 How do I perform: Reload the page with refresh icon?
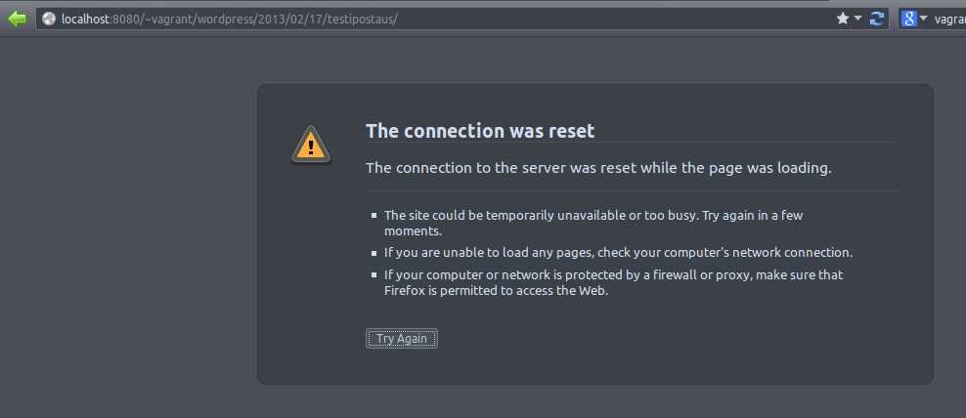click(x=877, y=20)
